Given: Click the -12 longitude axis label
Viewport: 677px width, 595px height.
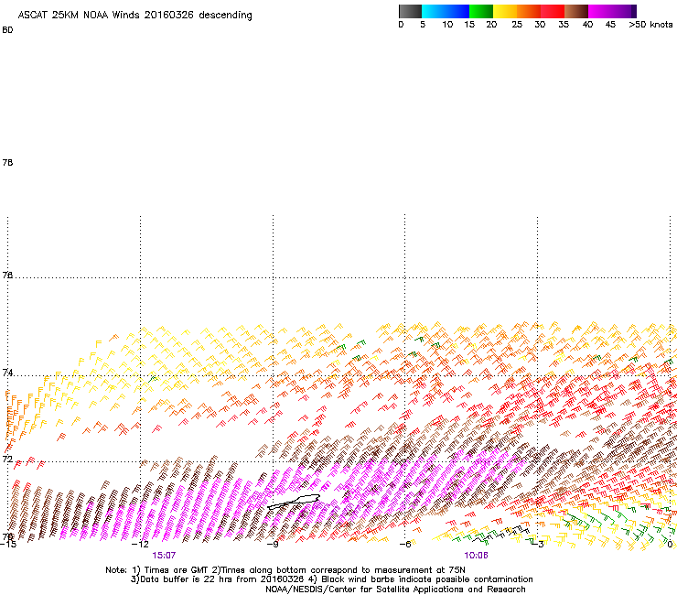Looking at the screenshot, I should (x=140, y=544).
